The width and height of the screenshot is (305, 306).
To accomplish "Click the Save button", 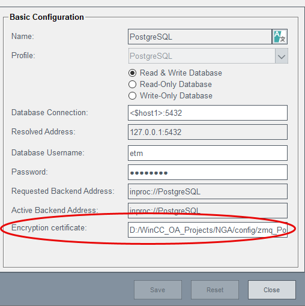I will click(x=158, y=290).
